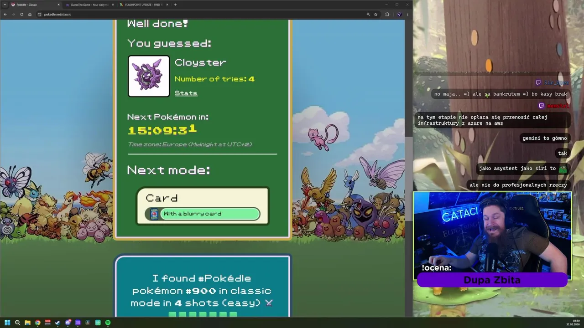The width and height of the screenshot is (584, 328).
Task: Click the Cloyster sprite thumbnail
Action: coord(149,76)
